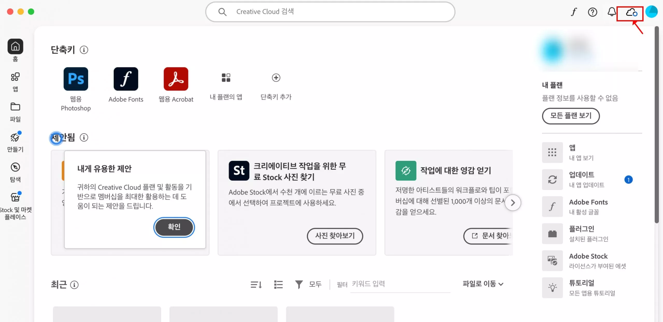Viewport: 663px width, 322px height.
Task: Click the 모든 플랜 보기 button
Action: [571, 116]
